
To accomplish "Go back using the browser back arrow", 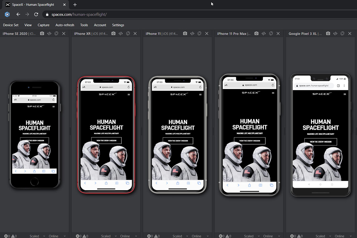I will pyautogui.click(x=18, y=14).
